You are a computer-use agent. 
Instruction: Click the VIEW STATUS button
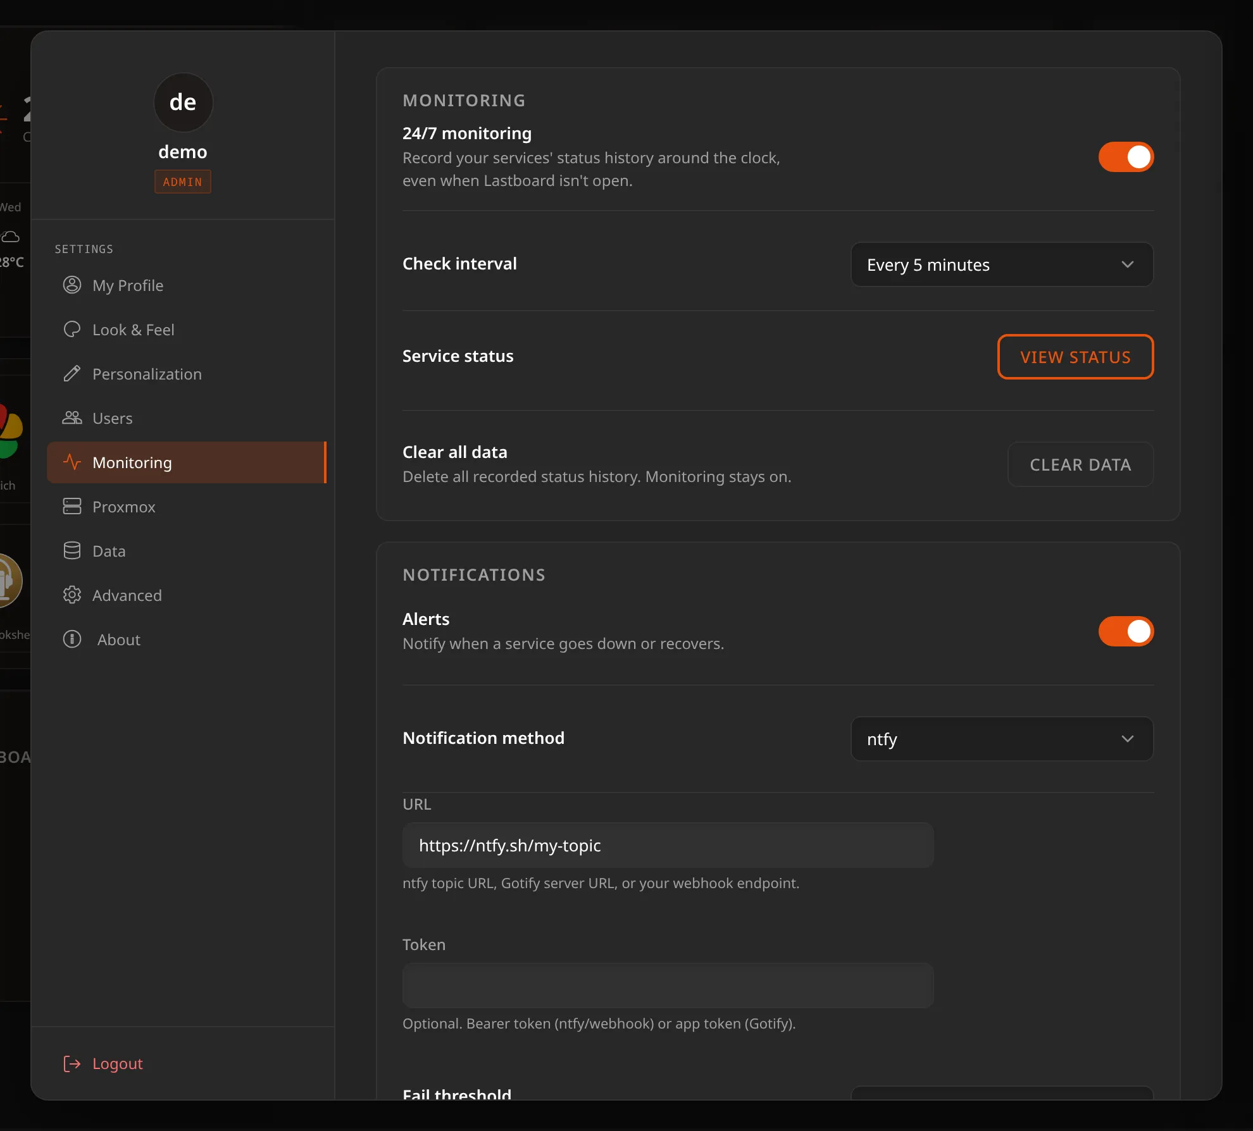(1075, 357)
